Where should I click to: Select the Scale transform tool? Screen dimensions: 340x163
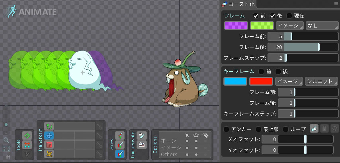click(49, 145)
